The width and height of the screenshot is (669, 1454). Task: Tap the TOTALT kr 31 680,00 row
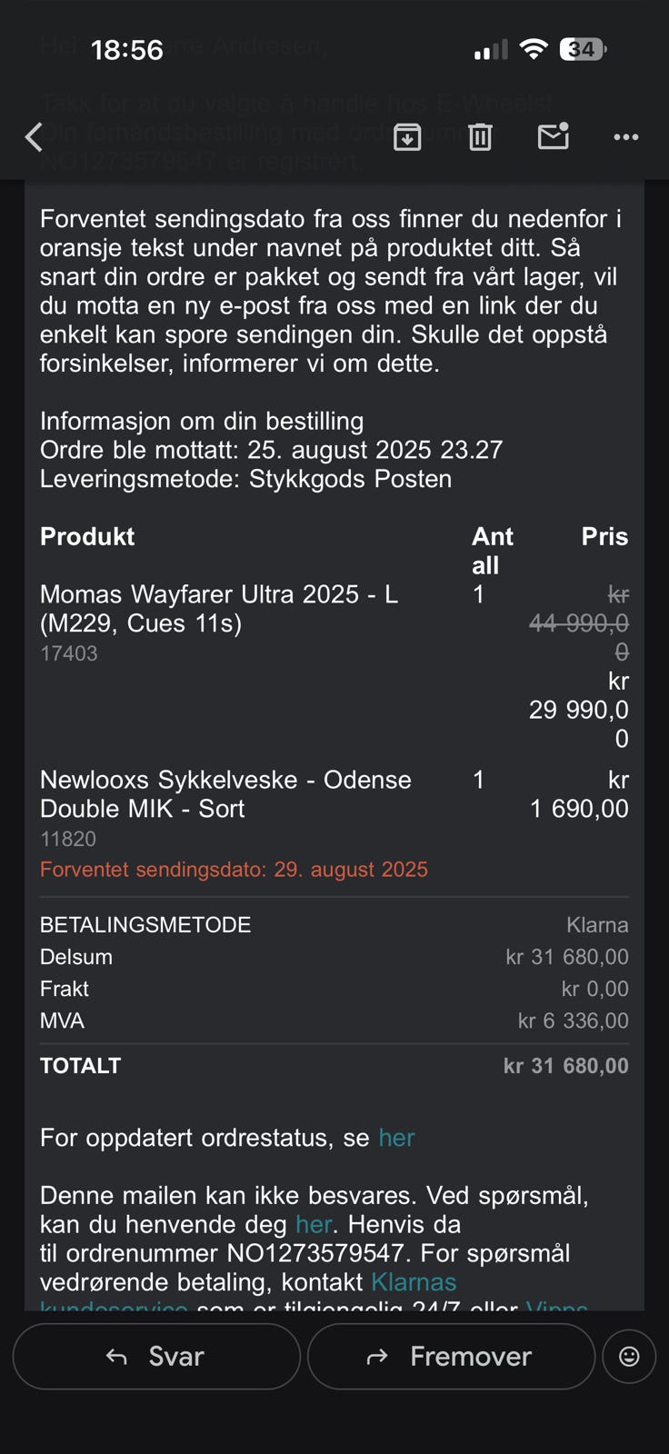(x=334, y=1066)
